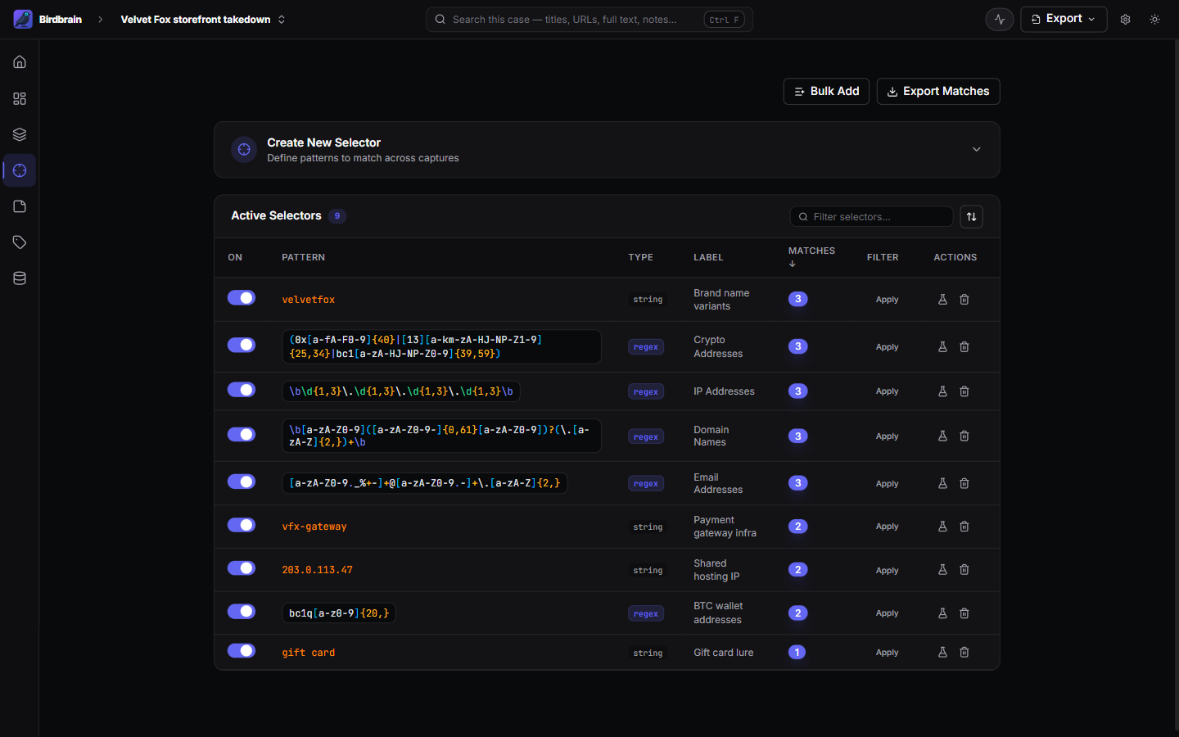Toggle the Domain Names selector switch
This screenshot has width=1179, height=737.
[242, 434]
